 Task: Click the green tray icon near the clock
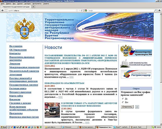[x=153, y=127]
